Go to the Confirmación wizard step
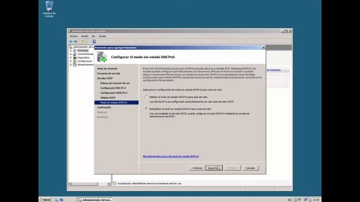360x202 pixels. [x=103, y=107]
